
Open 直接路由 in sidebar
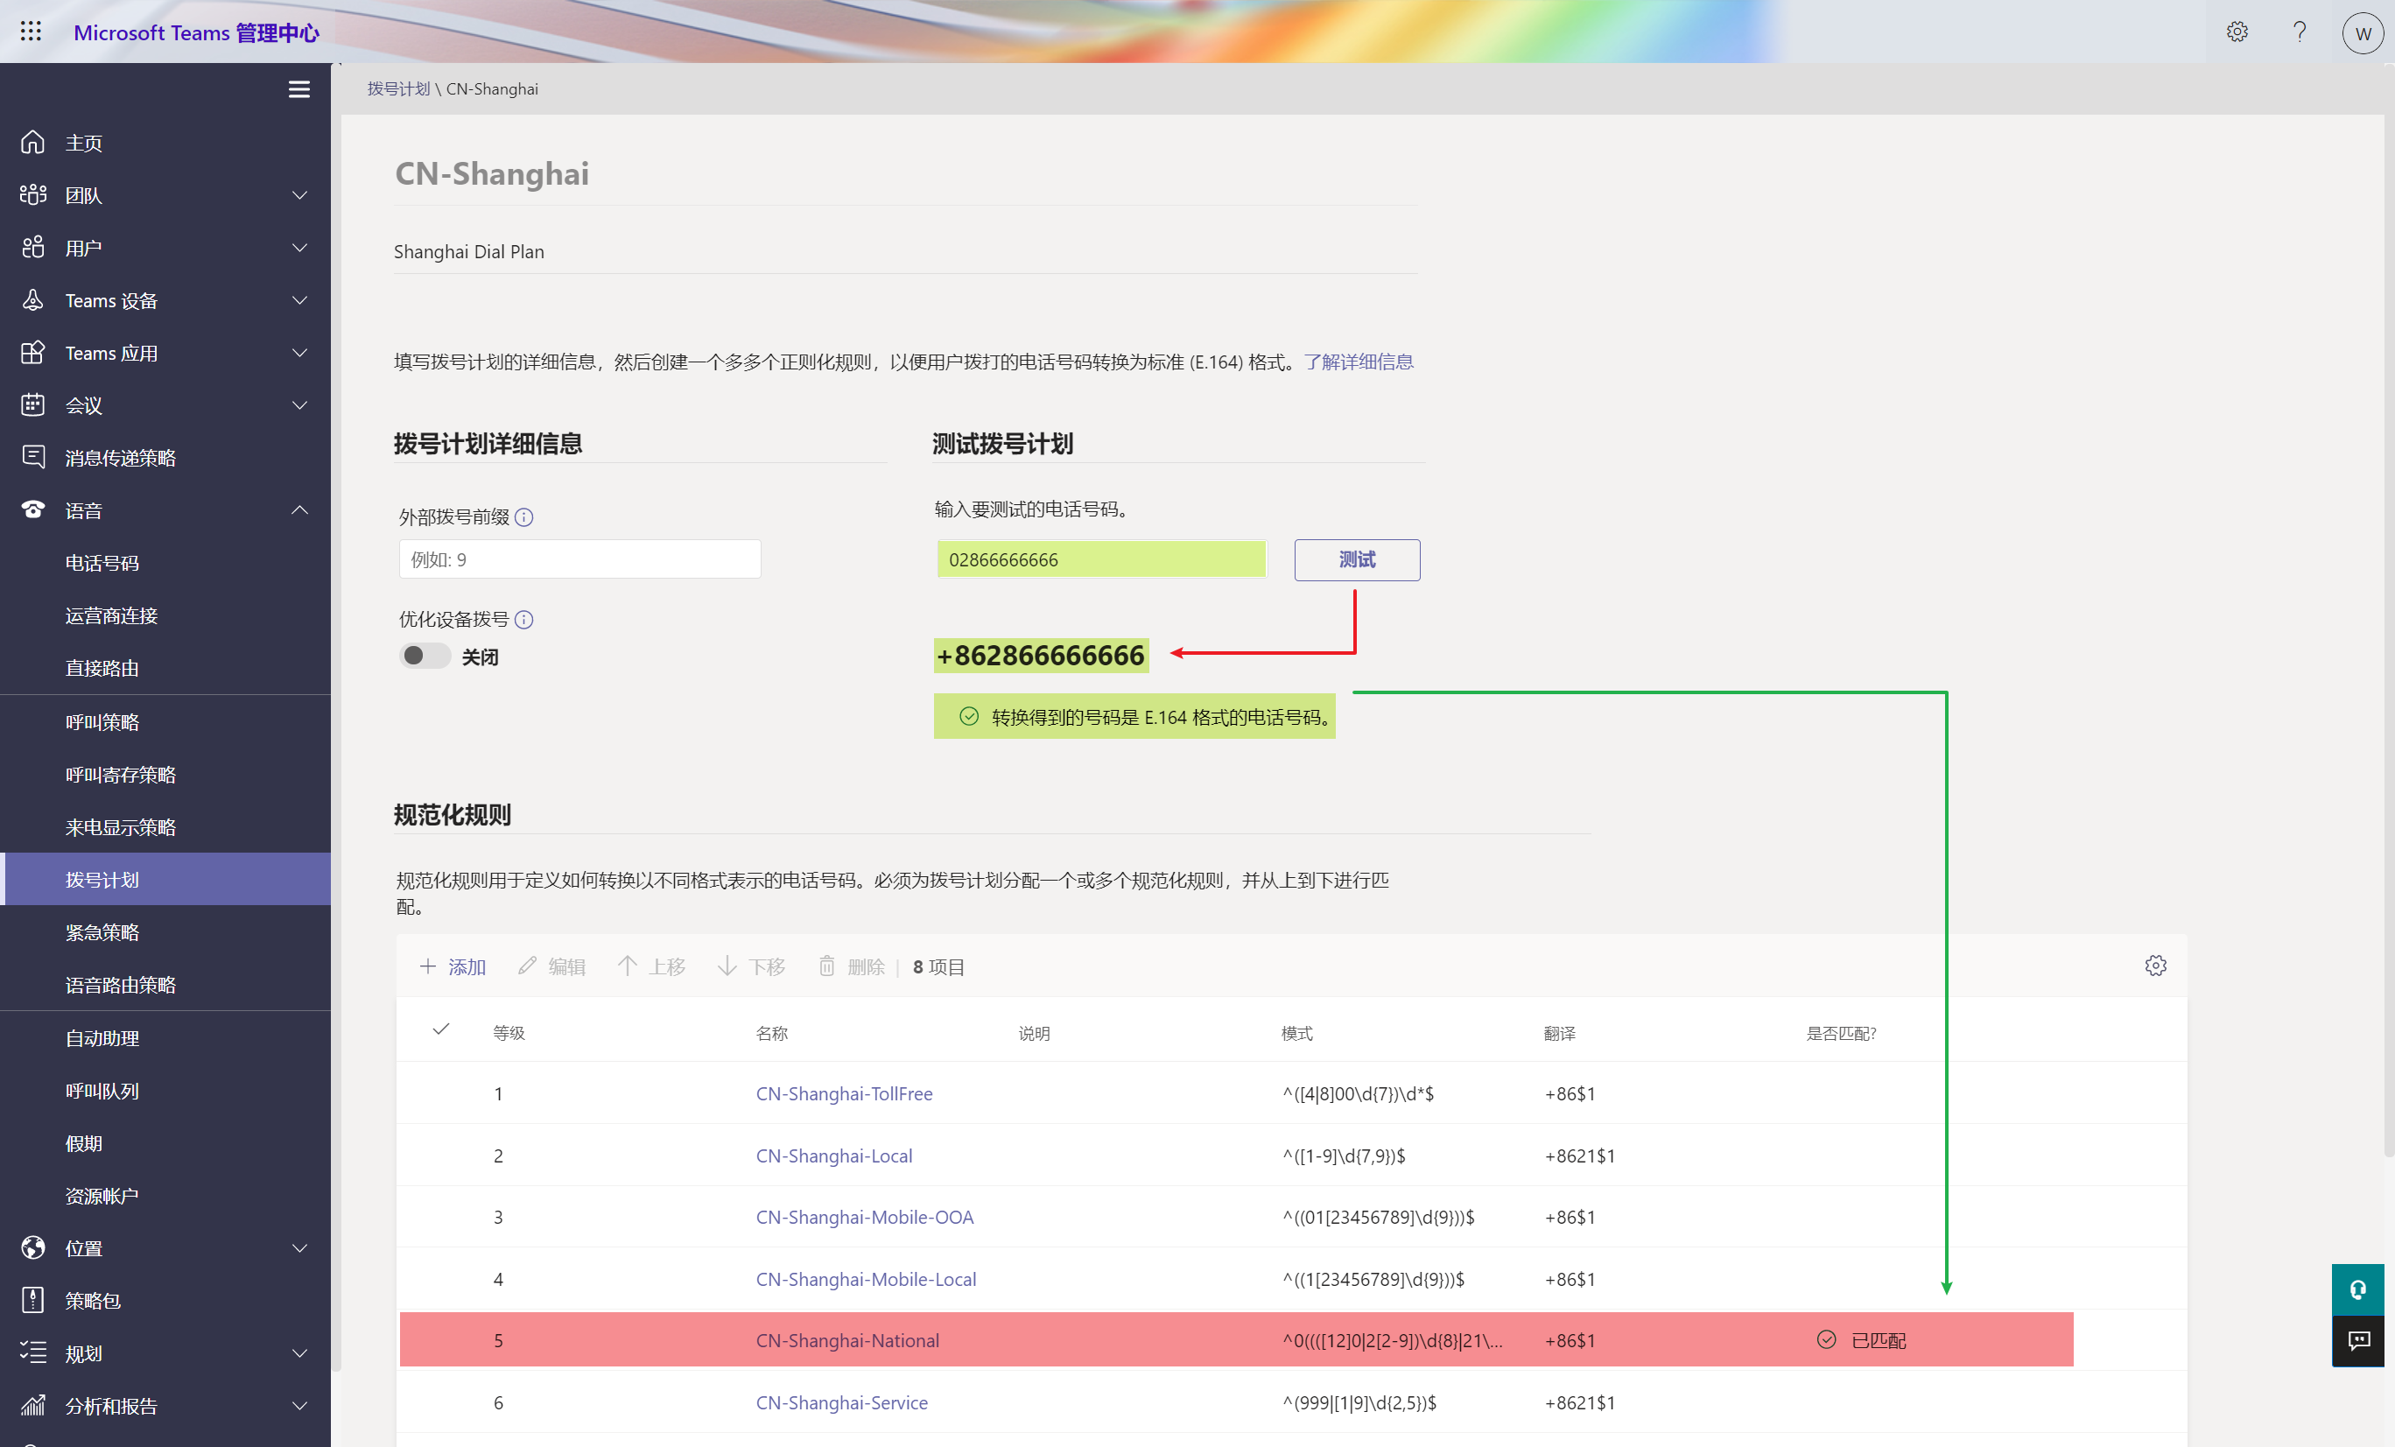(102, 669)
